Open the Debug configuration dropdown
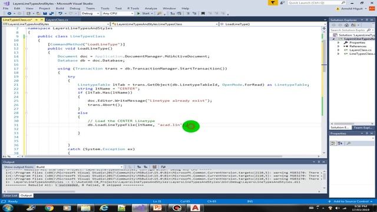 [x=90, y=14]
